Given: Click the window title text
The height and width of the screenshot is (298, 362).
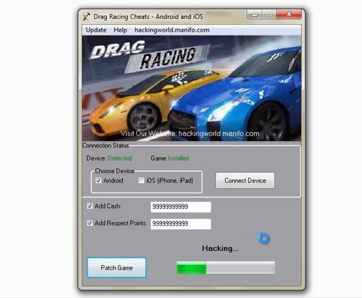Looking at the screenshot, I should 148,17.
